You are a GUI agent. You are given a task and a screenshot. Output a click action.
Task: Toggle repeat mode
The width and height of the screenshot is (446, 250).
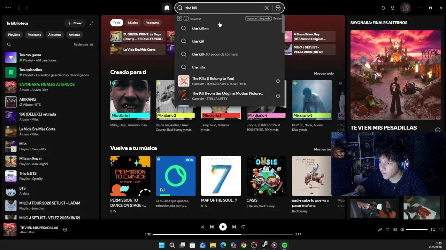[244, 227]
